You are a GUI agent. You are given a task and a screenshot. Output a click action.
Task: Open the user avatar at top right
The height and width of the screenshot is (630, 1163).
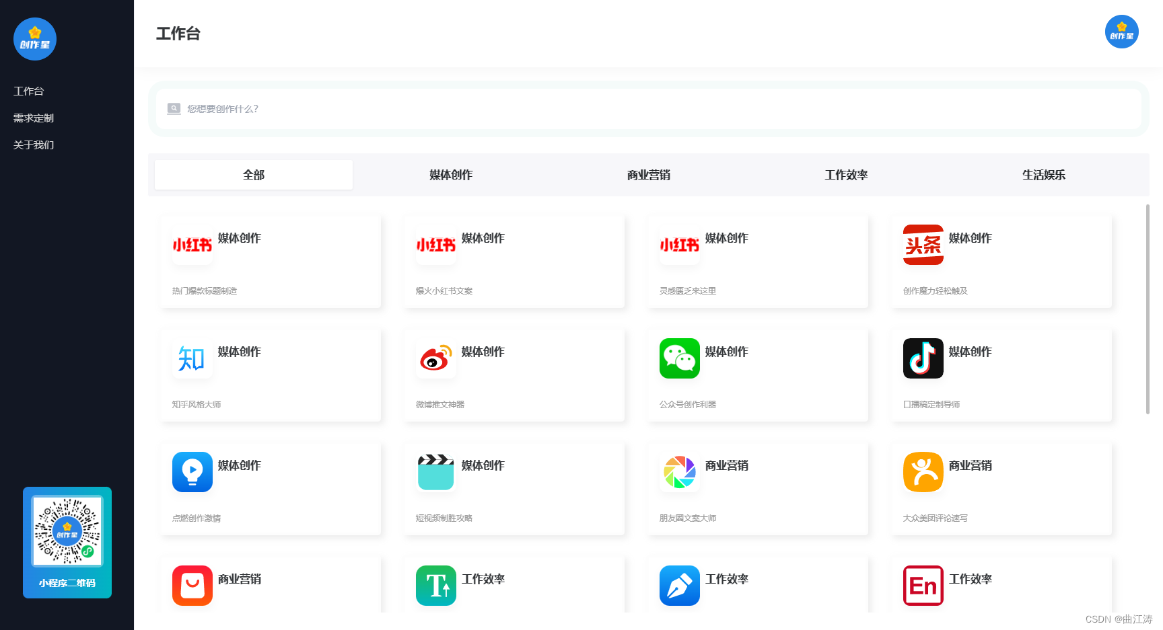click(x=1121, y=32)
